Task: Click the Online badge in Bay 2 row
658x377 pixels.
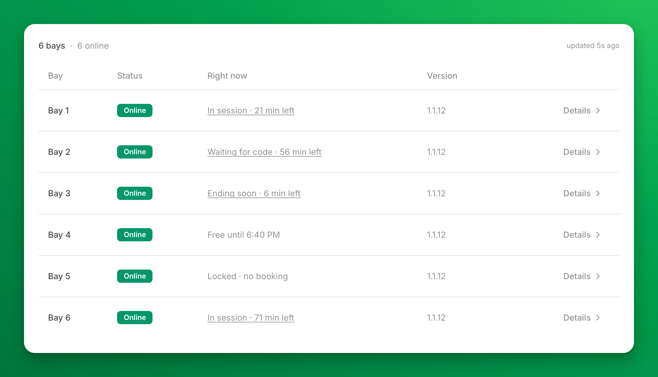Action: point(135,152)
